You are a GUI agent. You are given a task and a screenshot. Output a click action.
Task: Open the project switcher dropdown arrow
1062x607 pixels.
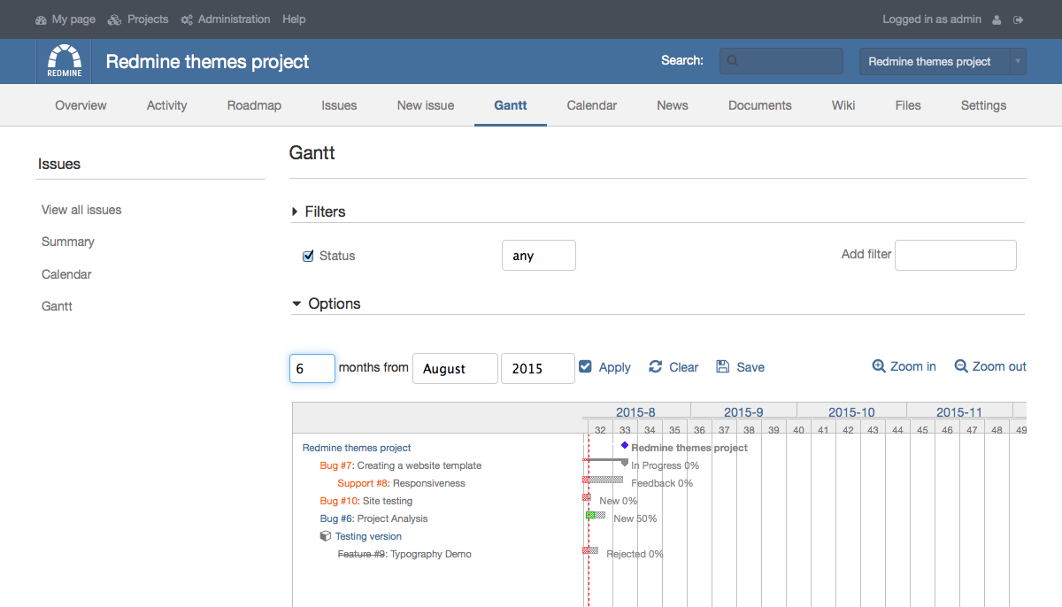1018,61
